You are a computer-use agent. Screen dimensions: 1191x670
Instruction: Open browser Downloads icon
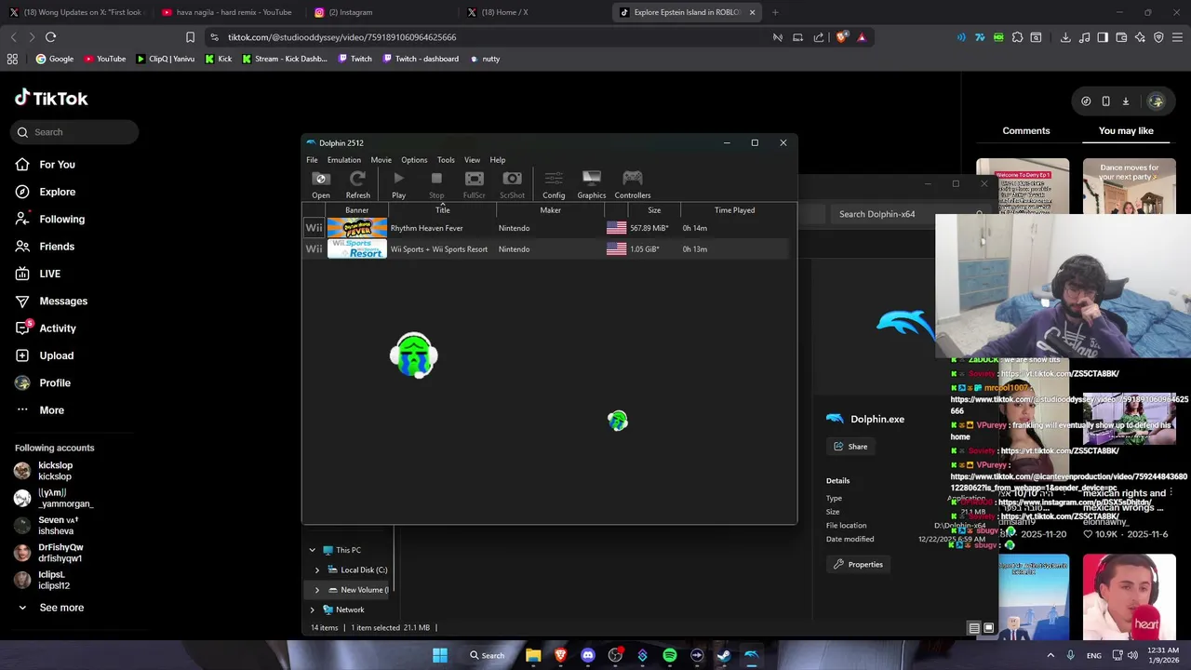tap(1065, 37)
